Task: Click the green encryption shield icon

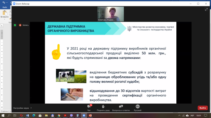Action: 15,25
